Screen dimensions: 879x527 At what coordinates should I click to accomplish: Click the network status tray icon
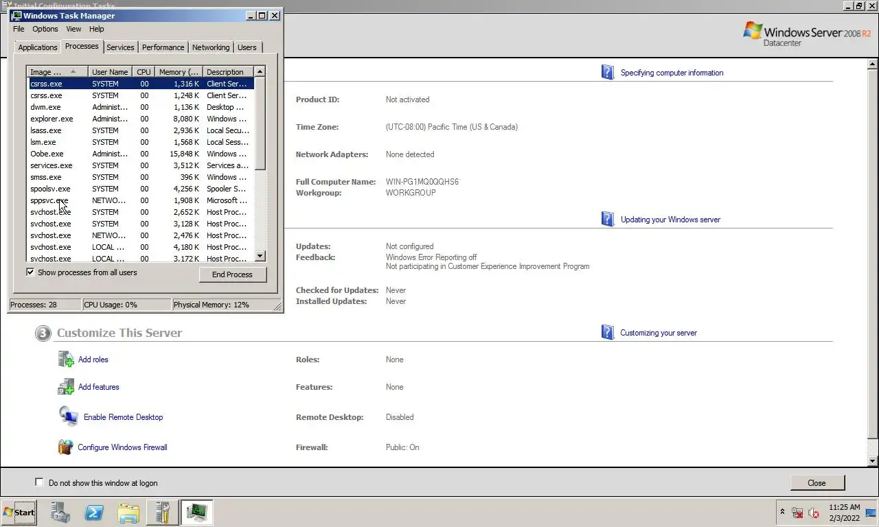click(797, 513)
